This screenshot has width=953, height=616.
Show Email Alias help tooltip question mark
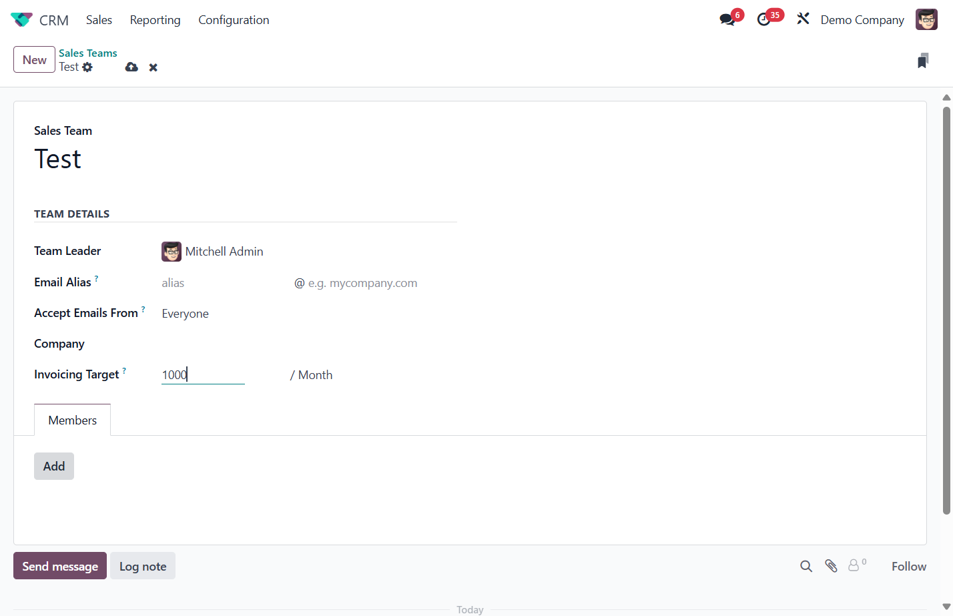click(96, 278)
